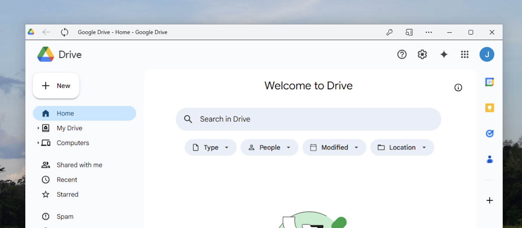Expand the My Drive tree arrow
Screen dimensions: 522x228
pos(38,128)
